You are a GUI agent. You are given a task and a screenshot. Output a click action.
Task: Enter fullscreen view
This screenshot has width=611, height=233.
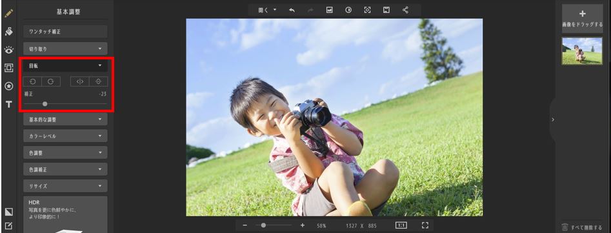click(x=425, y=225)
